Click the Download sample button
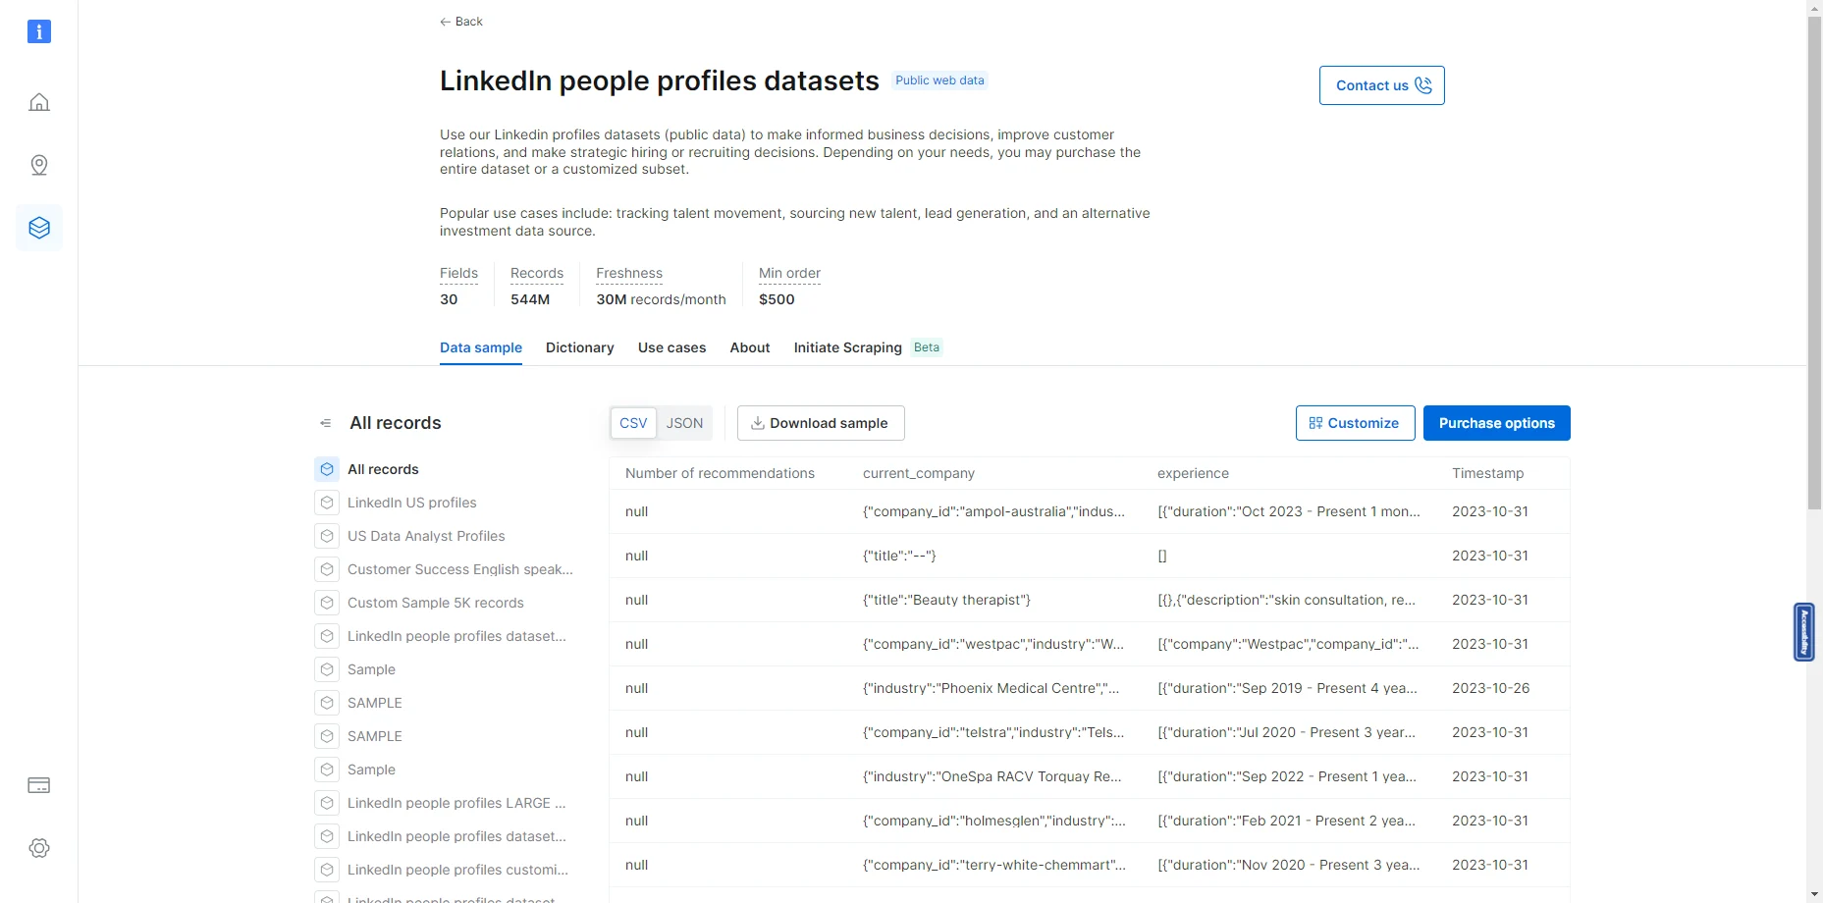Image resolution: width=1823 pixels, height=903 pixels. [x=821, y=423]
